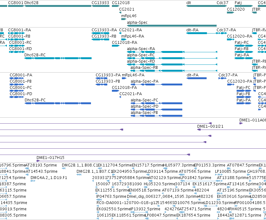Screen dimensions: 266x220
Task: Click EST AT13188.5prime
Action: pyautogui.click(x=233, y=178)
